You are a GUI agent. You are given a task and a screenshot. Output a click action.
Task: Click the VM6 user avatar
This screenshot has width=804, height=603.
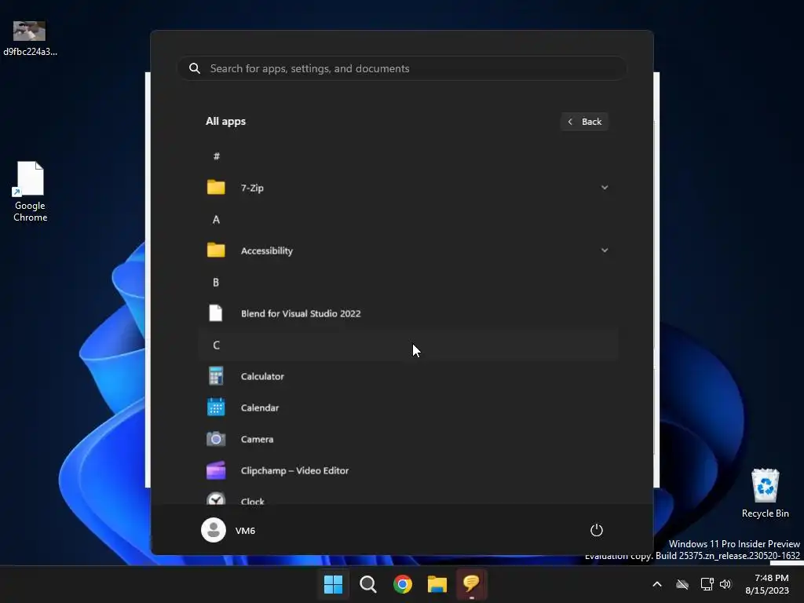point(214,530)
